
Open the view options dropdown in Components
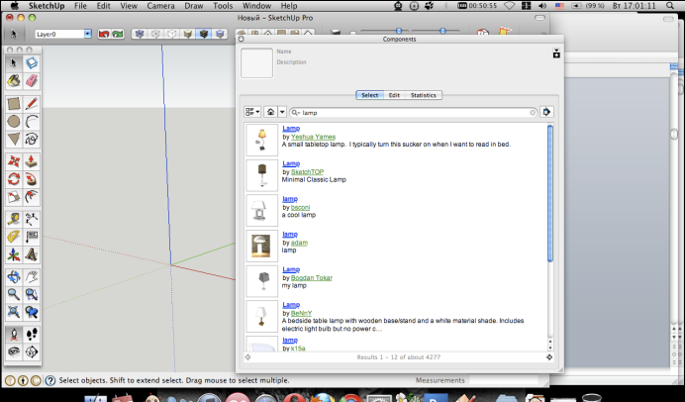(x=252, y=113)
